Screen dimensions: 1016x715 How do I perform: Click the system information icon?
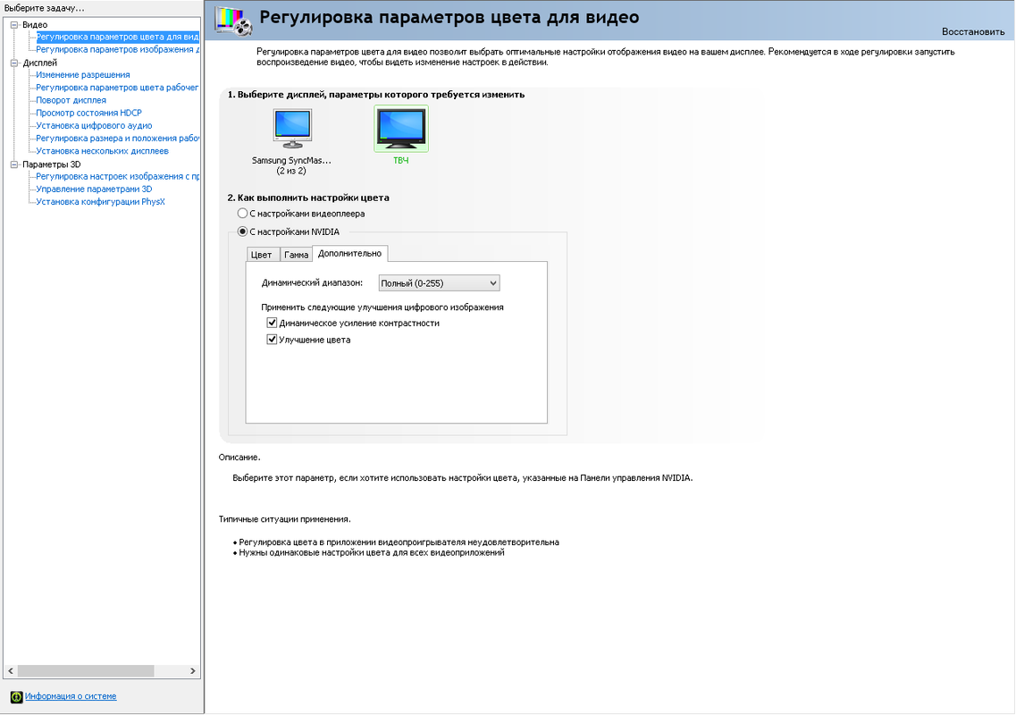point(17,697)
